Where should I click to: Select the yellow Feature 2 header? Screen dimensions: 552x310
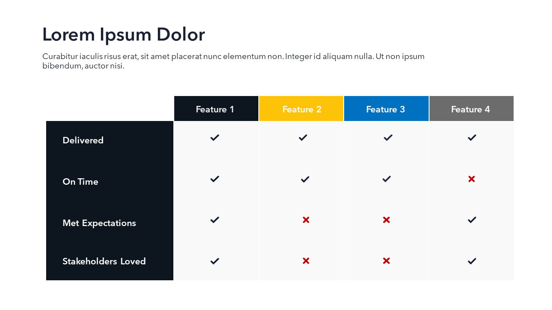pos(301,109)
